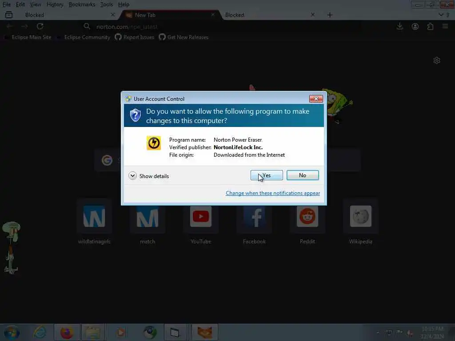Viewport: 455px width, 341px height.
Task: Open the Windows Start menu orb
Action: (12, 332)
